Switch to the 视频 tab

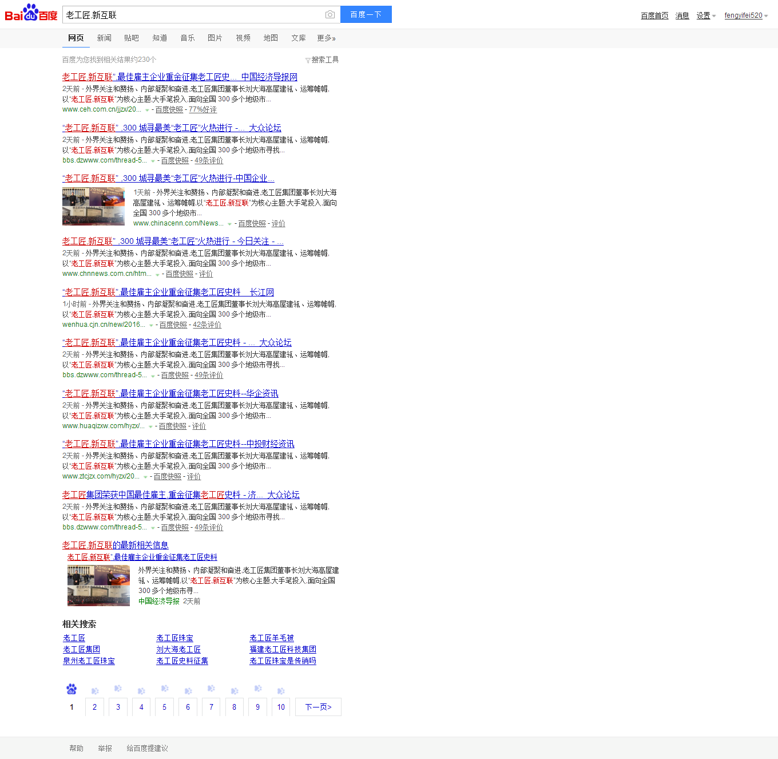[243, 38]
